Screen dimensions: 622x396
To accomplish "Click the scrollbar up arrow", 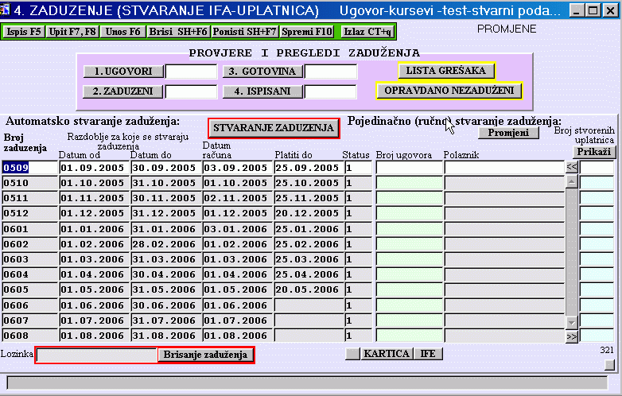I will pos(572,182).
